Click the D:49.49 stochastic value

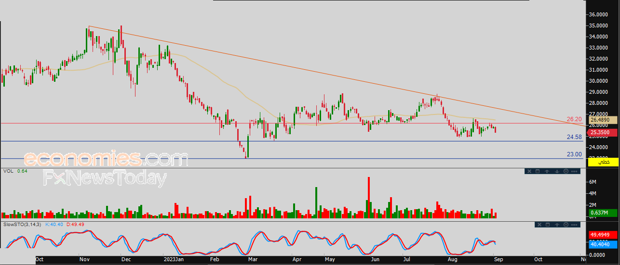[x=75, y=224]
